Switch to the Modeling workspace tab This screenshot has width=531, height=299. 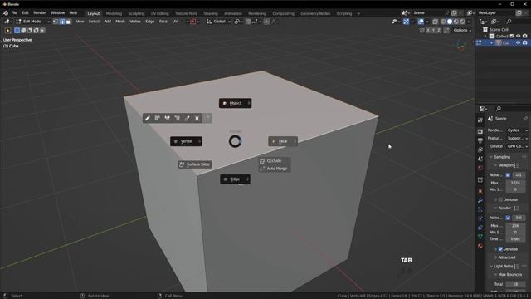(114, 13)
